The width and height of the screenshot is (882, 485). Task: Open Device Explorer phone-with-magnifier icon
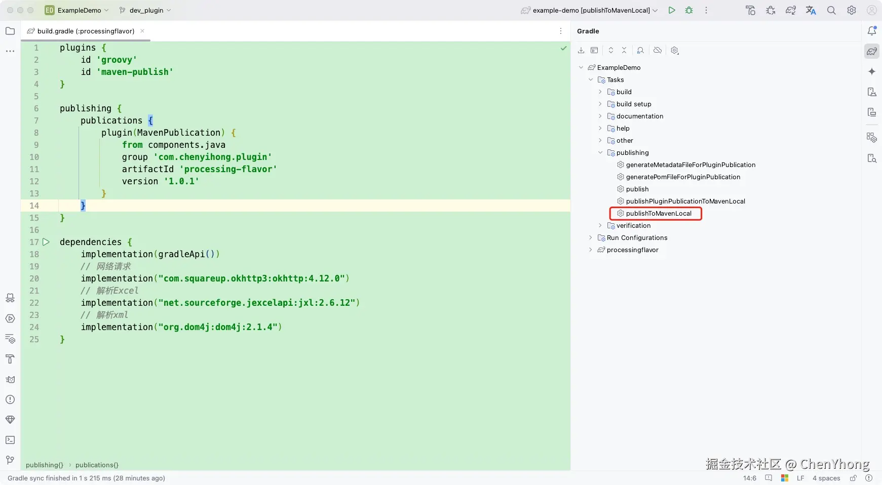click(872, 158)
